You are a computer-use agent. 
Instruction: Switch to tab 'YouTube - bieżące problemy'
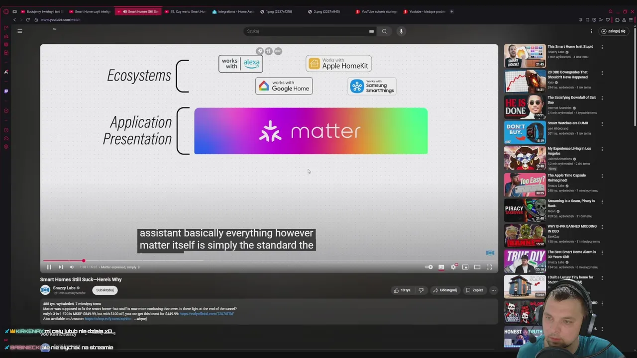click(424, 11)
